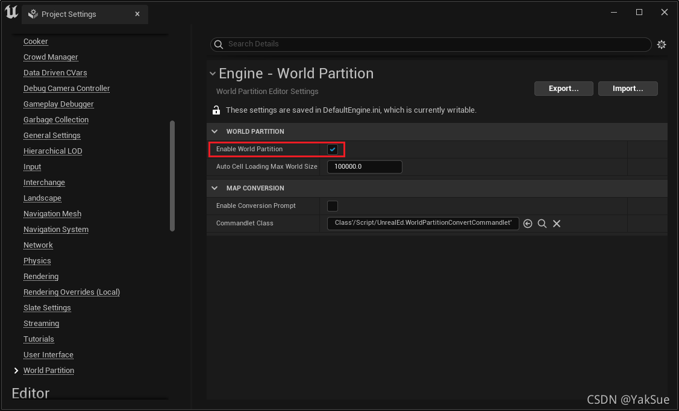Click the Enable World Partition label

pyautogui.click(x=249, y=149)
